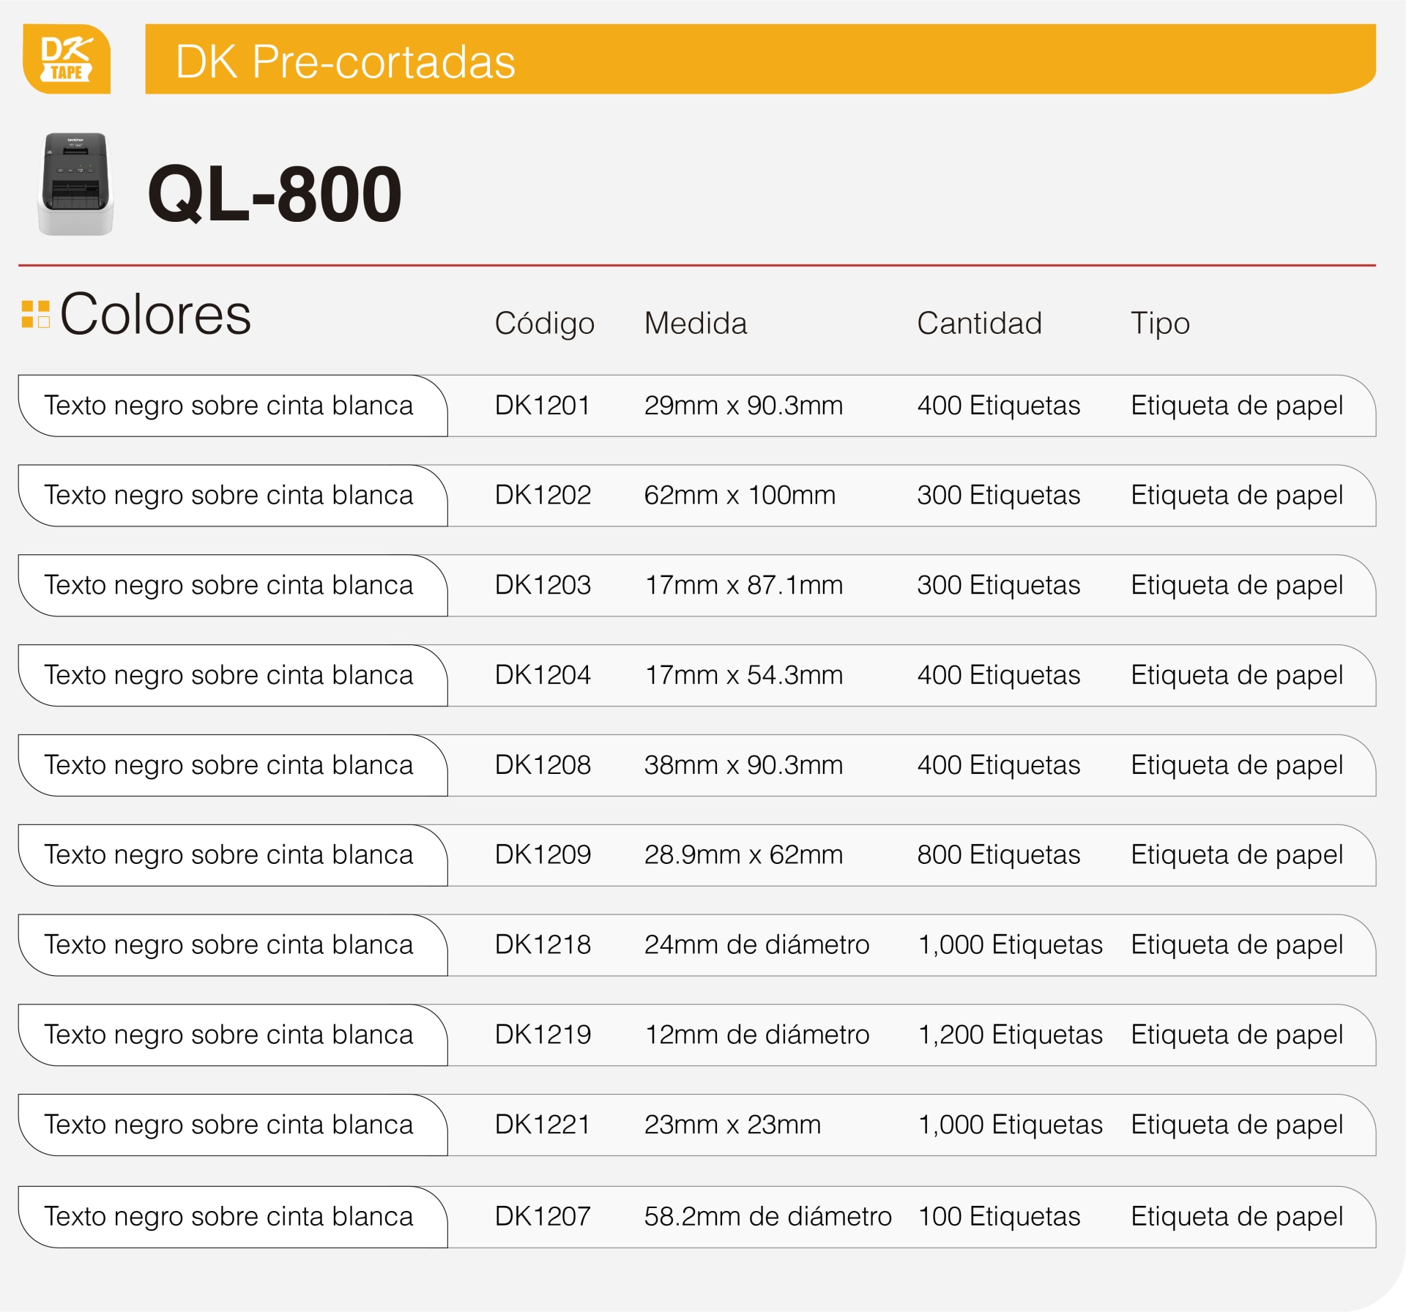Click Etiqueta de papel in DK1209 row

[1238, 856]
